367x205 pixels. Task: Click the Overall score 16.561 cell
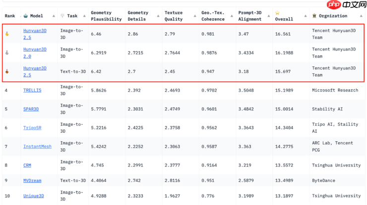click(x=283, y=34)
